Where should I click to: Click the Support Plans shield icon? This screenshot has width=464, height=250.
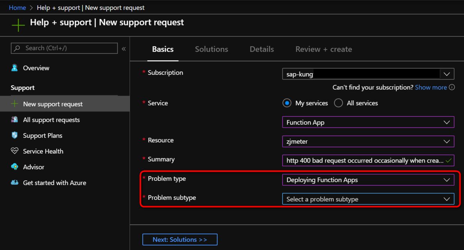pos(15,135)
